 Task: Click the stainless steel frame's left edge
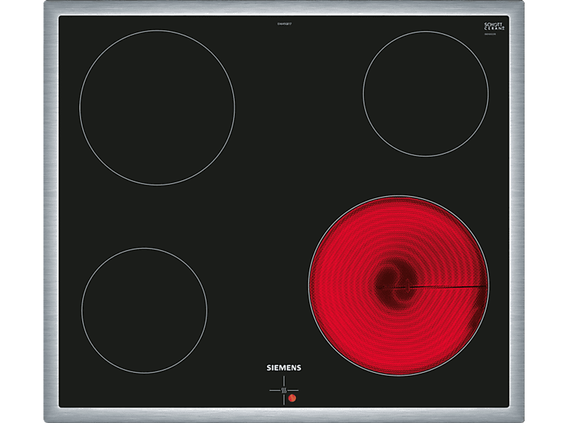(x=51, y=211)
